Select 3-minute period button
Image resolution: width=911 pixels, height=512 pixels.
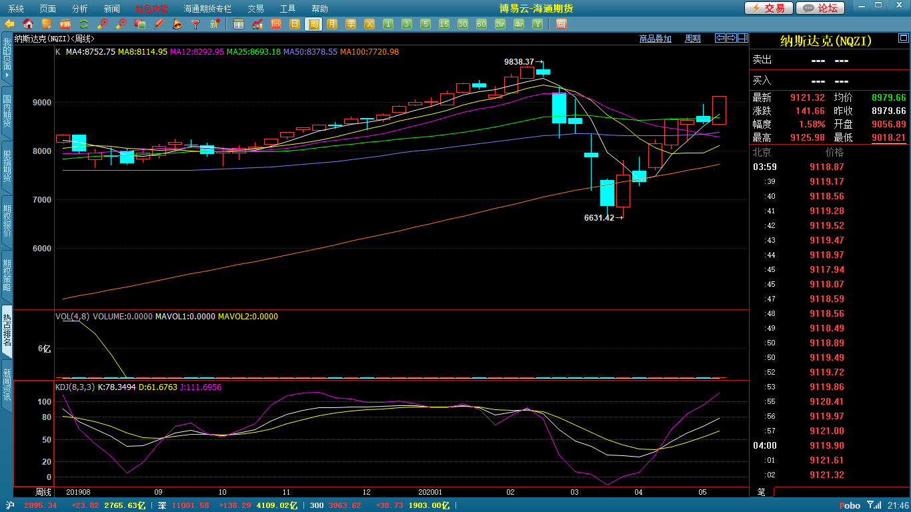pyautogui.click(x=407, y=24)
